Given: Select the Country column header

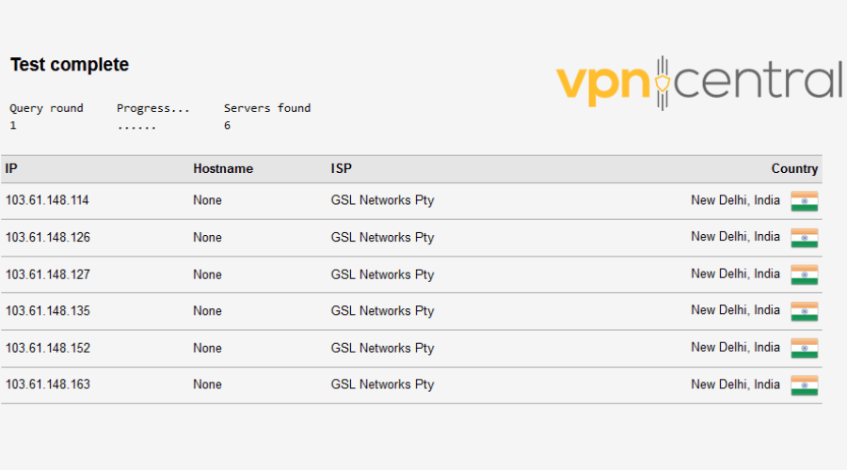Looking at the screenshot, I should [x=794, y=169].
